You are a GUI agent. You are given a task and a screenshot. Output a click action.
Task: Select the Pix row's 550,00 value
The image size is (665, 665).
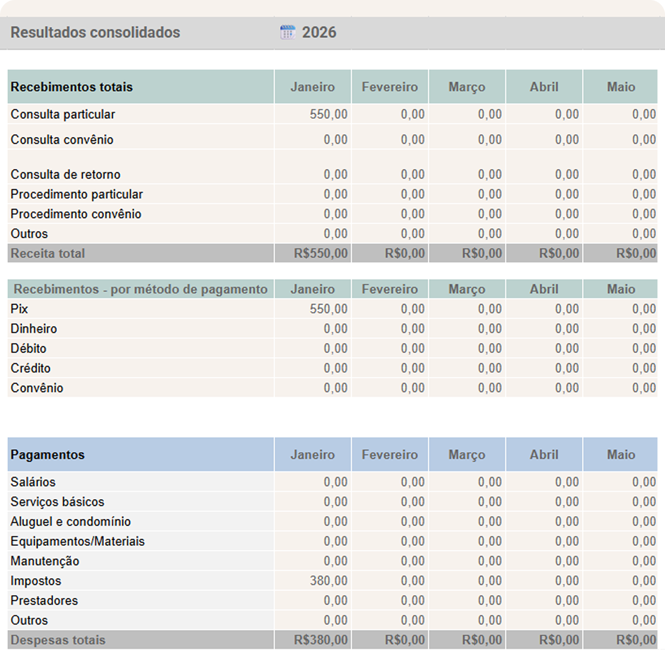(x=328, y=309)
